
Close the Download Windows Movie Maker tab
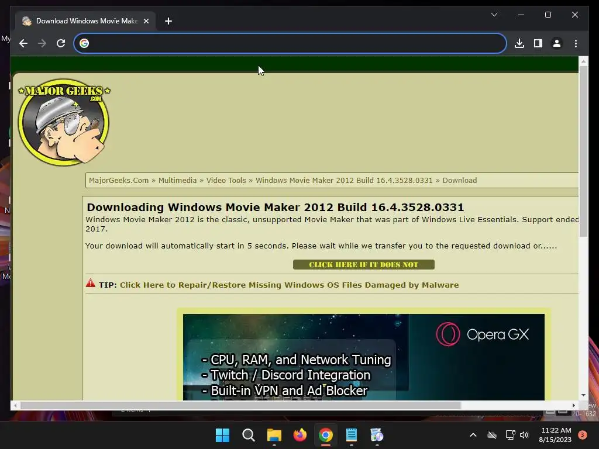146,21
